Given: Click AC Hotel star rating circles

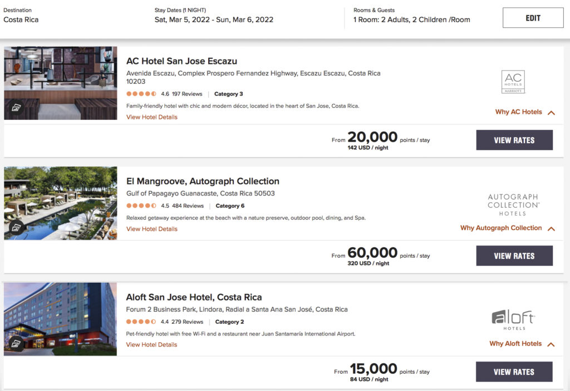Looking at the screenshot, I should click(141, 94).
